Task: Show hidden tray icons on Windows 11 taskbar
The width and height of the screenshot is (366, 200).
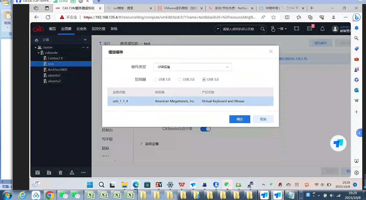Action: point(263,185)
